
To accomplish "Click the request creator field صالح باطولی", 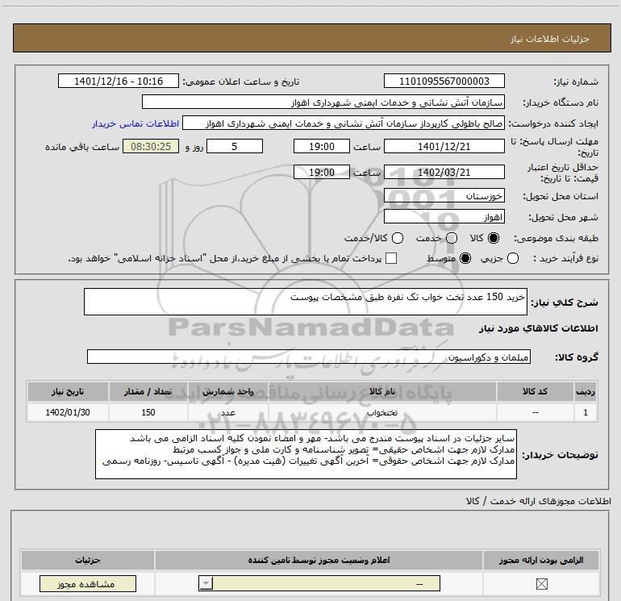I will (344, 123).
